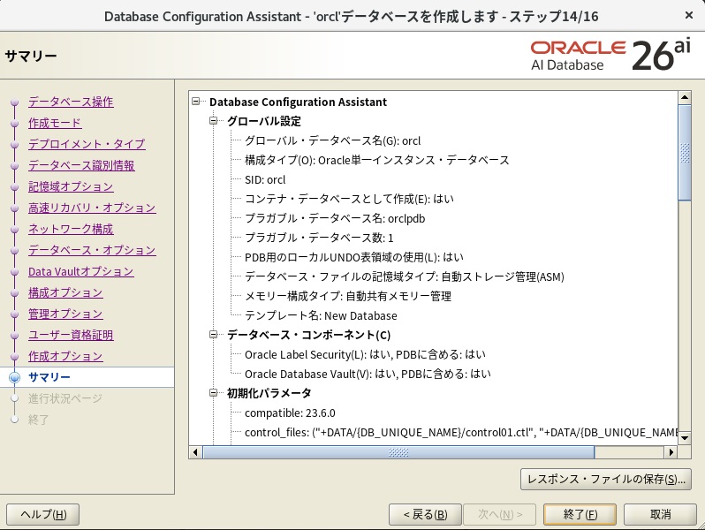Jump to 記憶域オプション step
Screen dimensions: 705x530
(x=71, y=186)
